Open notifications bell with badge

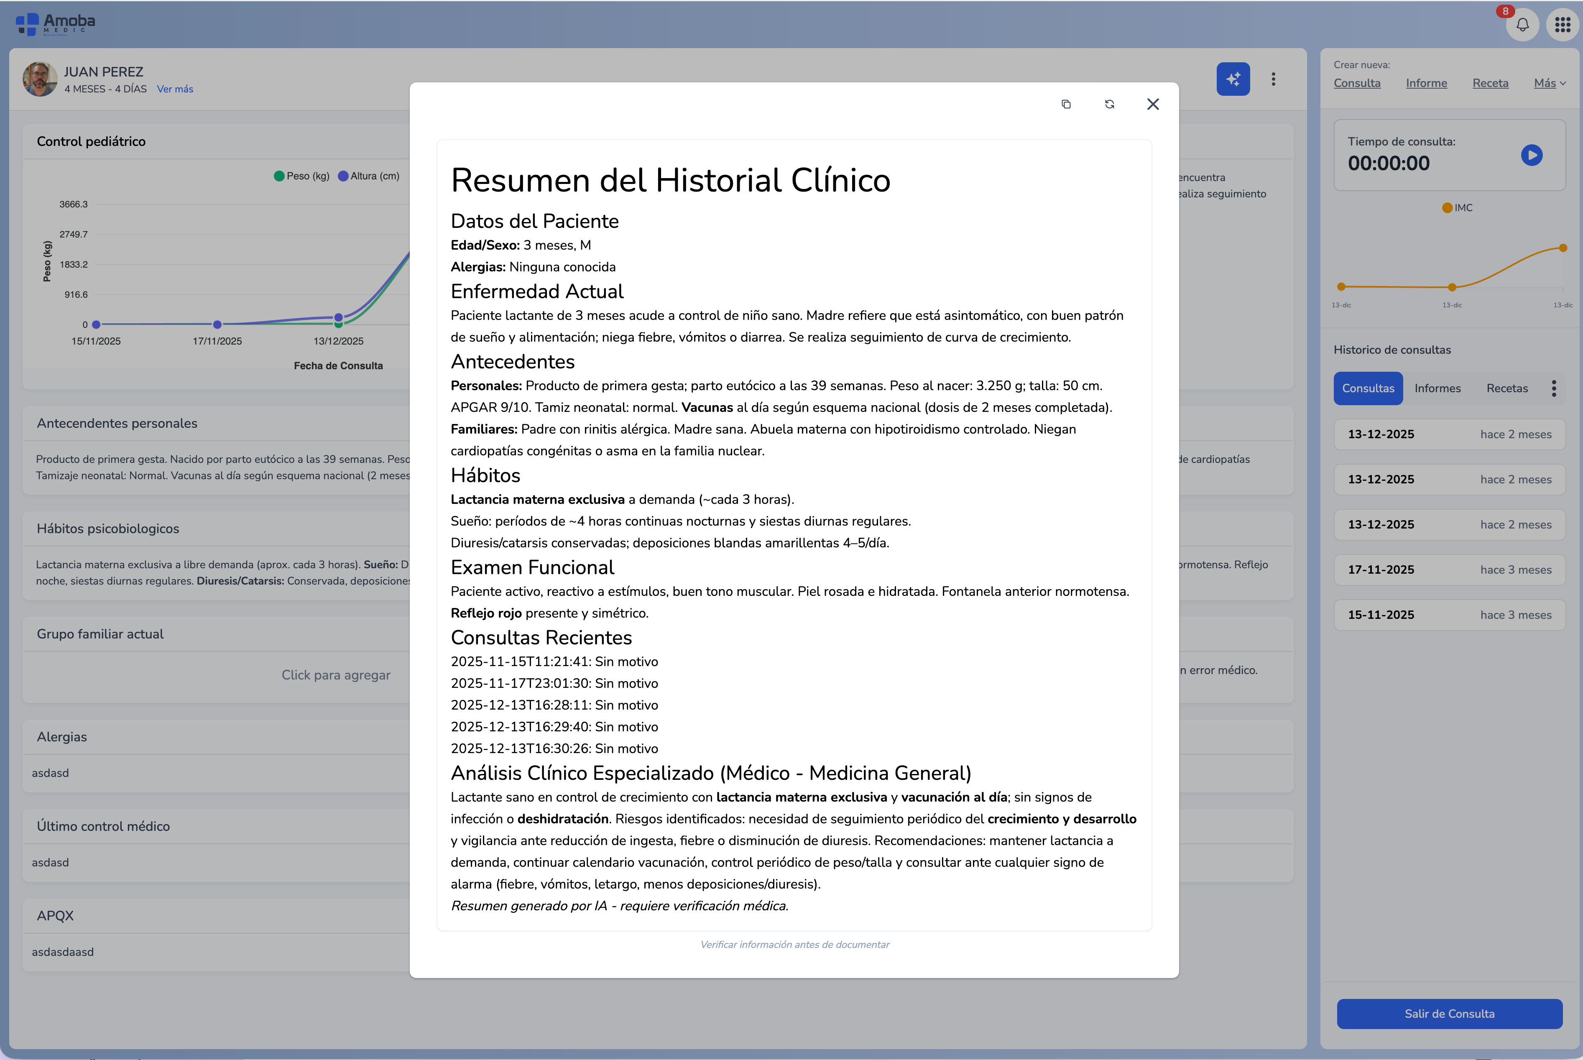(1522, 25)
